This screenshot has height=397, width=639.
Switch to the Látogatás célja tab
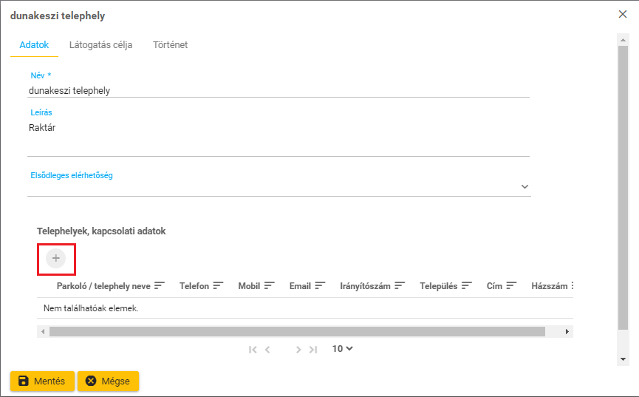pyautogui.click(x=100, y=45)
